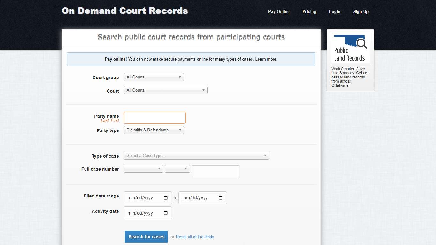The image size is (436, 245).
Task: Click the case number text box
Action: (x=215, y=171)
